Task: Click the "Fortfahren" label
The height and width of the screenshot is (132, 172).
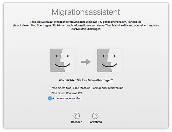Action: [95, 122]
